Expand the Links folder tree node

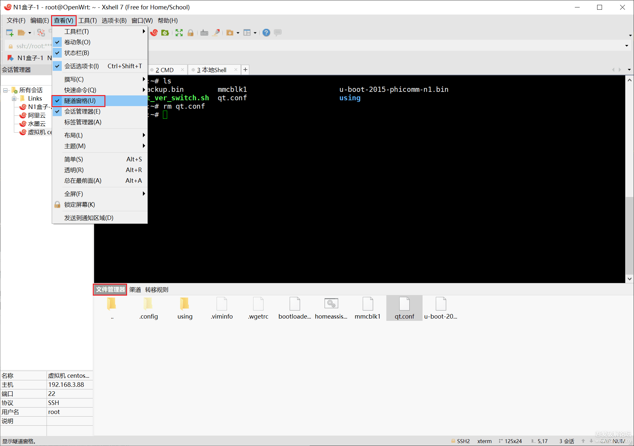pyautogui.click(x=14, y=99)
